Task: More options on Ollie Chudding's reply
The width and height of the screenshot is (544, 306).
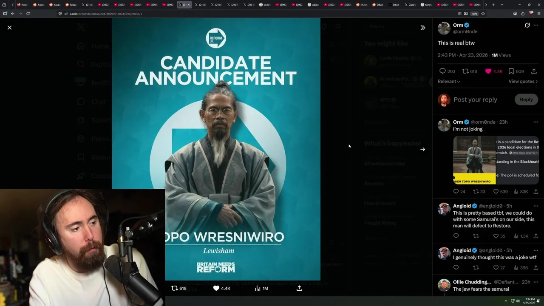Action: click(x=536, y=282)
